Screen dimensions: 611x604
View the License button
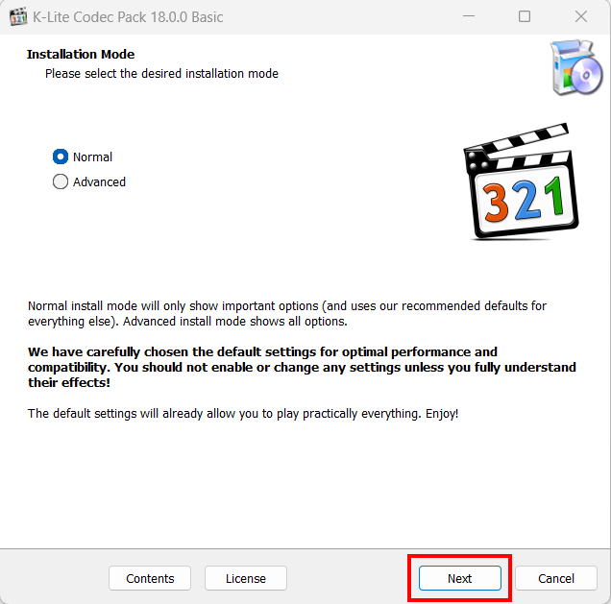(x=246, y=578)
